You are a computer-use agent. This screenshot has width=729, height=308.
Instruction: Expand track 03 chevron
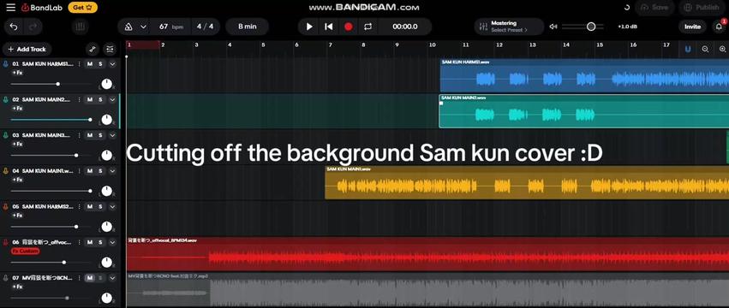pyautogui.click(x=112, y=135)
